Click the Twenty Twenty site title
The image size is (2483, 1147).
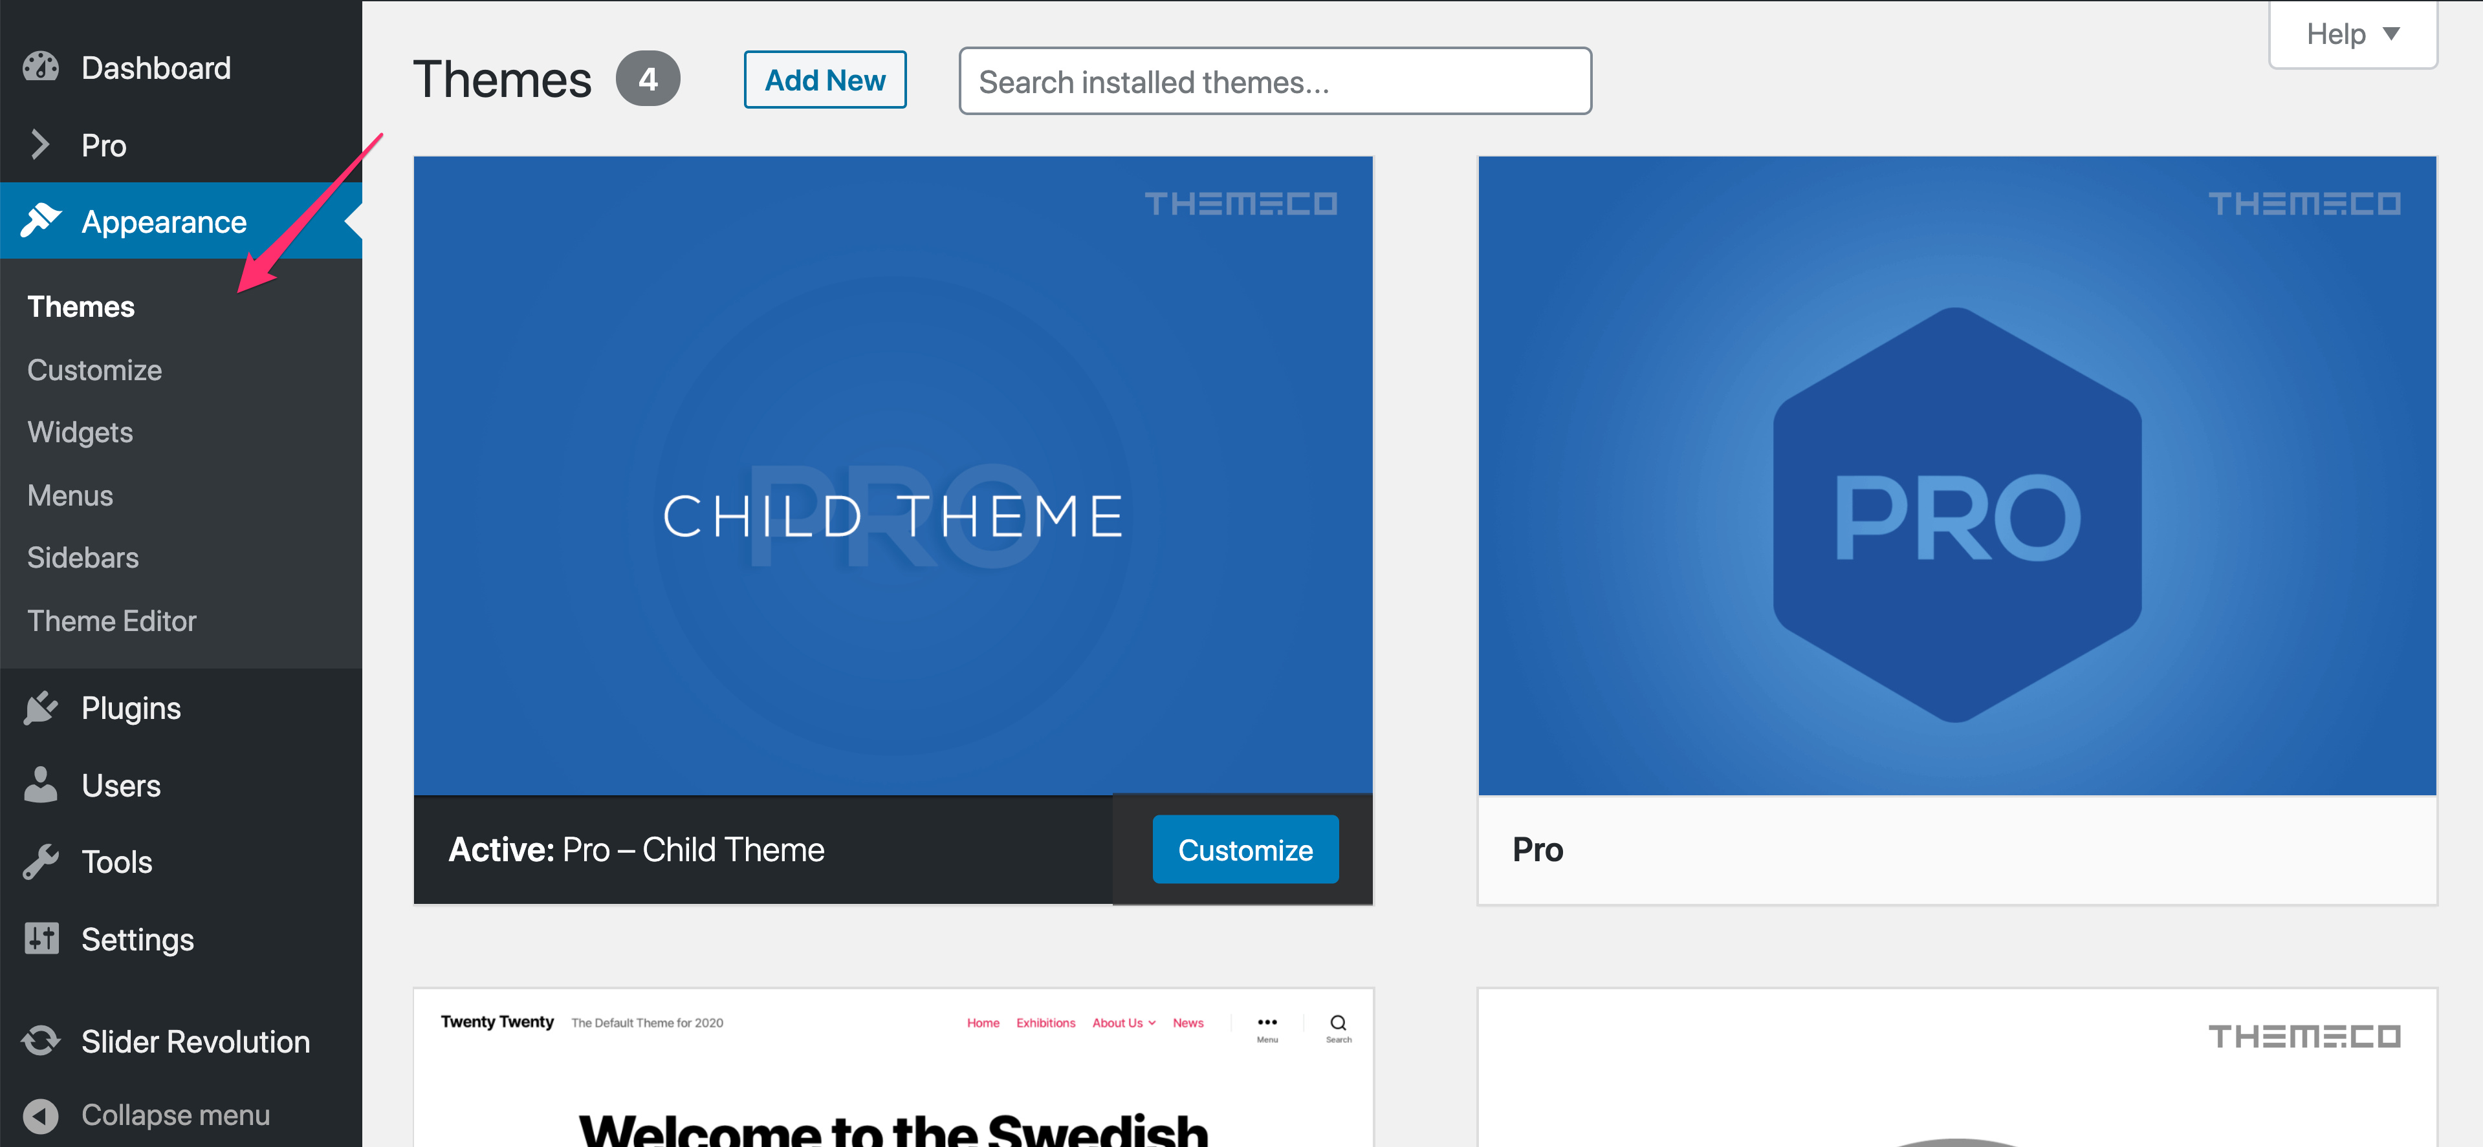[498, 1022]
